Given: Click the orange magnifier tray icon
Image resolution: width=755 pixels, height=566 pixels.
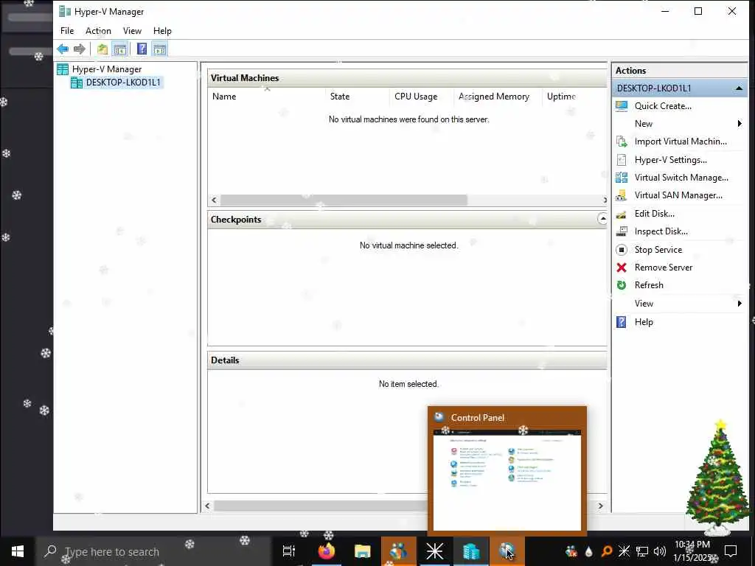Looking at the screenshot, I should (x=607, y=551).
